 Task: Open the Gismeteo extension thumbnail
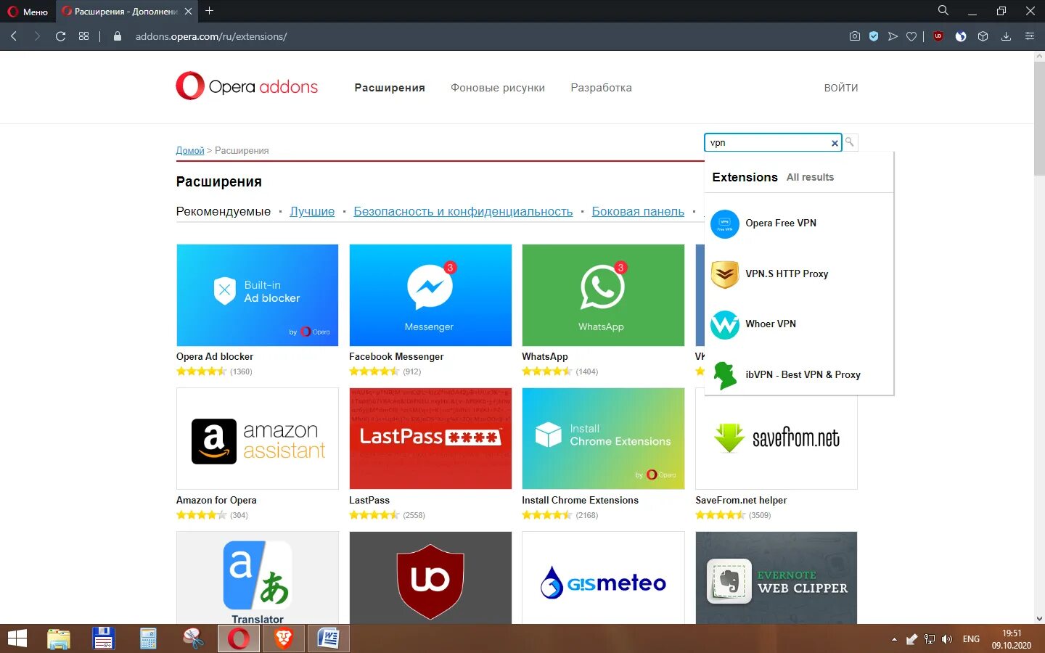[x=603, y=578]
